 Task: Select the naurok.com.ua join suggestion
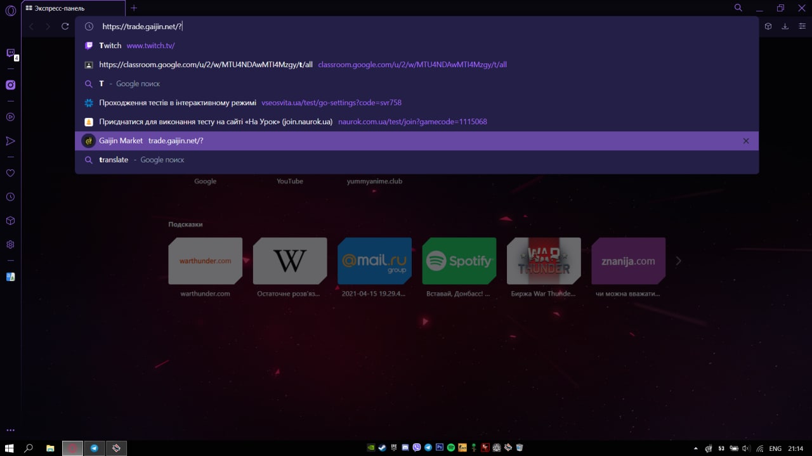click(417, 122)
